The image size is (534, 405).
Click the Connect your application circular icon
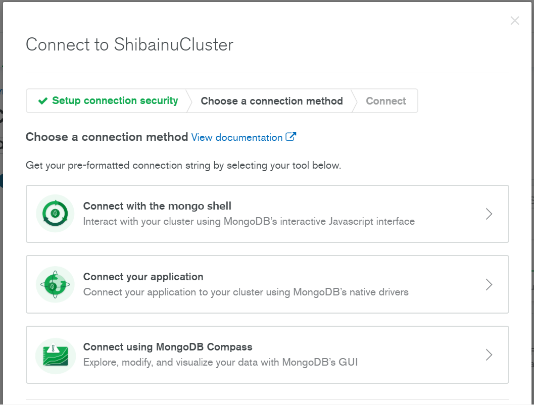55,284
